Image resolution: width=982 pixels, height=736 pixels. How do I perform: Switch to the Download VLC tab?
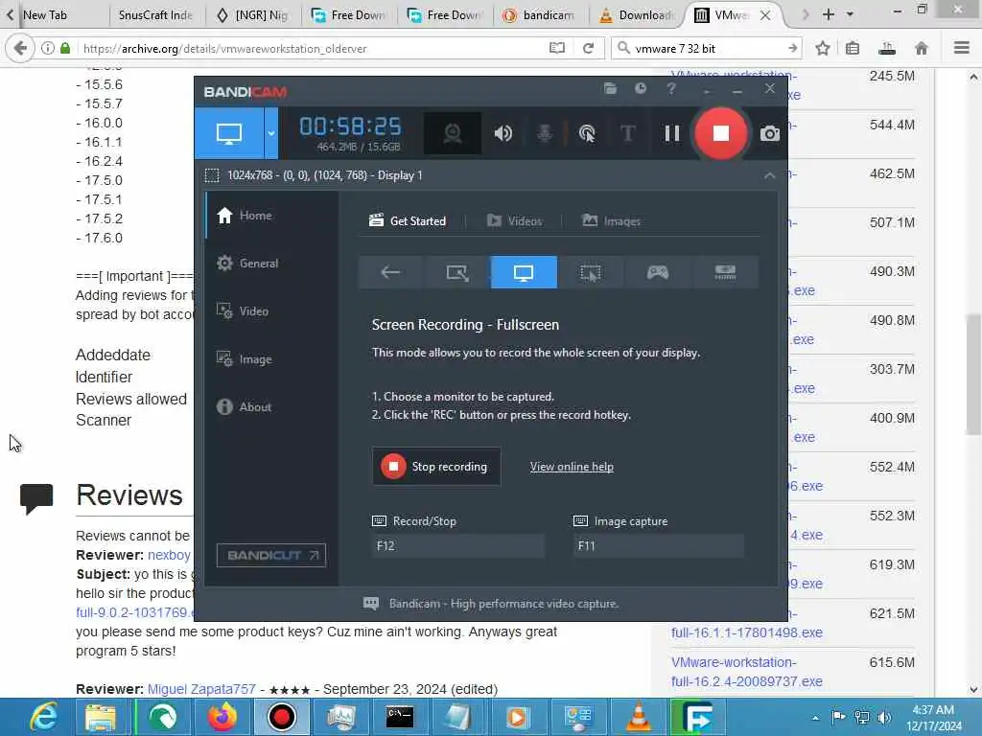[638, 15]
